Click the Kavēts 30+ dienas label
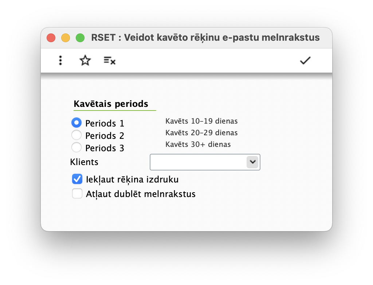Screen dimensions: 373x285 tap(197, 144)
